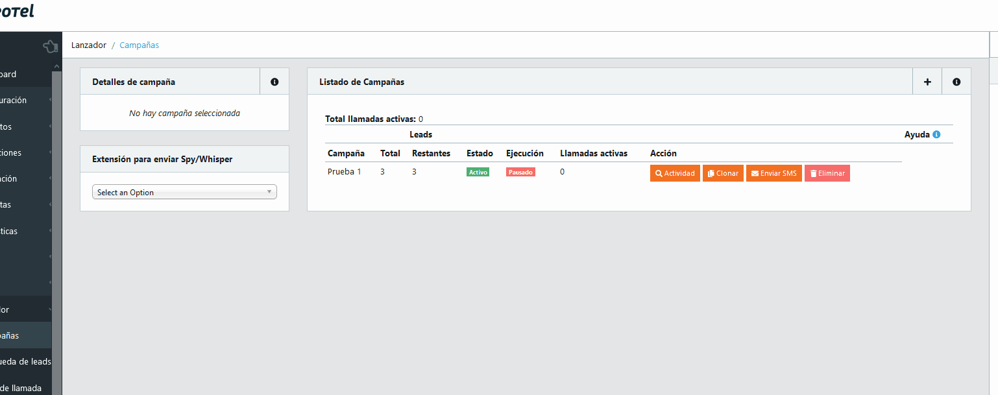The image size is (998, 395).
Task: Clone the Prueba 1 campaign
Action: (723, 174)
